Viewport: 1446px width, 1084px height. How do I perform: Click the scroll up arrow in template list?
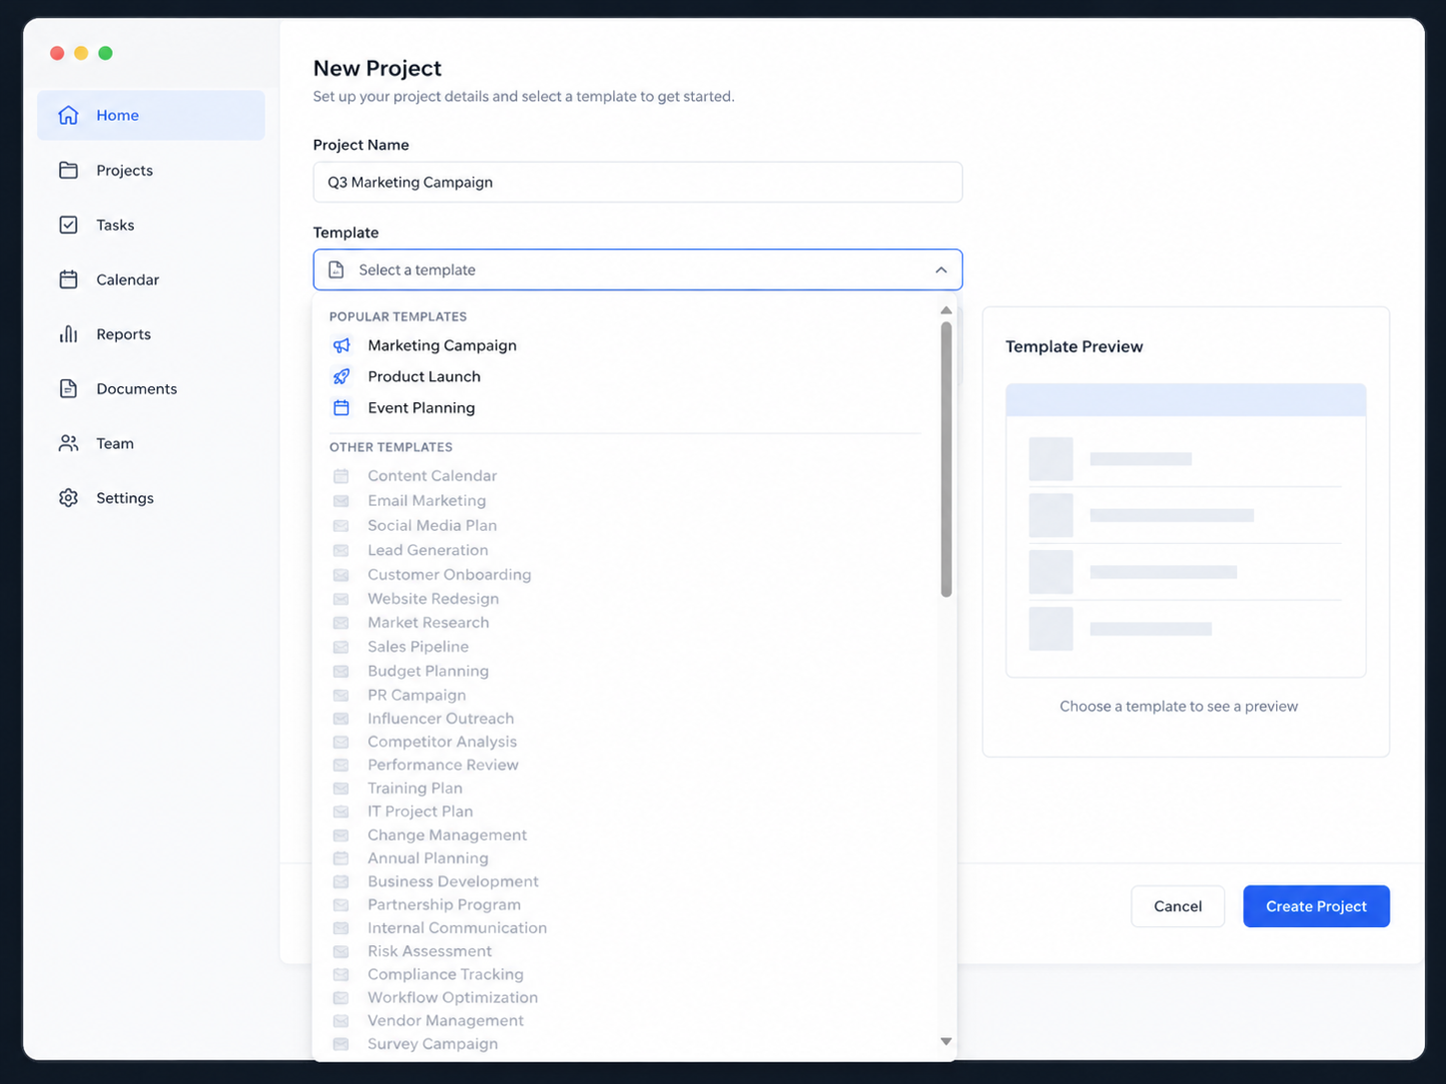[x=946, y=310]
